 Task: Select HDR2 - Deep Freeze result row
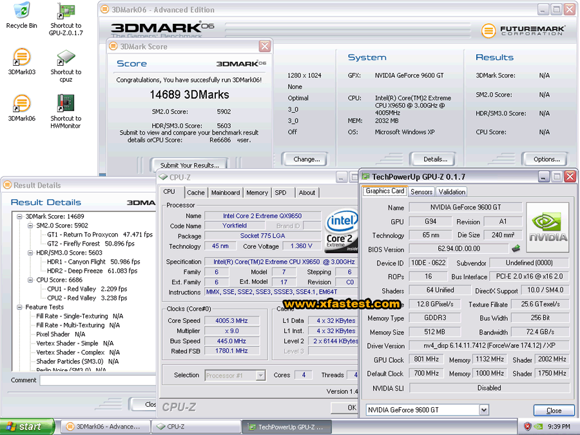click(92, 271)
